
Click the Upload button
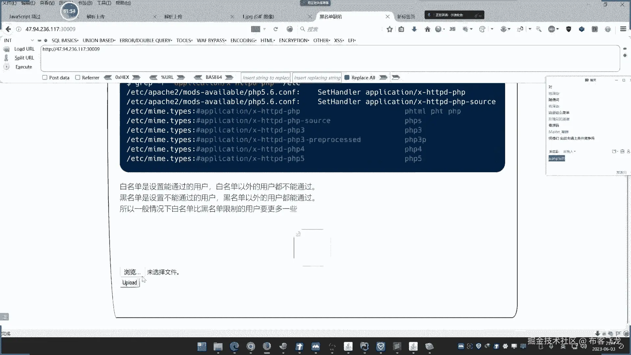129,283
